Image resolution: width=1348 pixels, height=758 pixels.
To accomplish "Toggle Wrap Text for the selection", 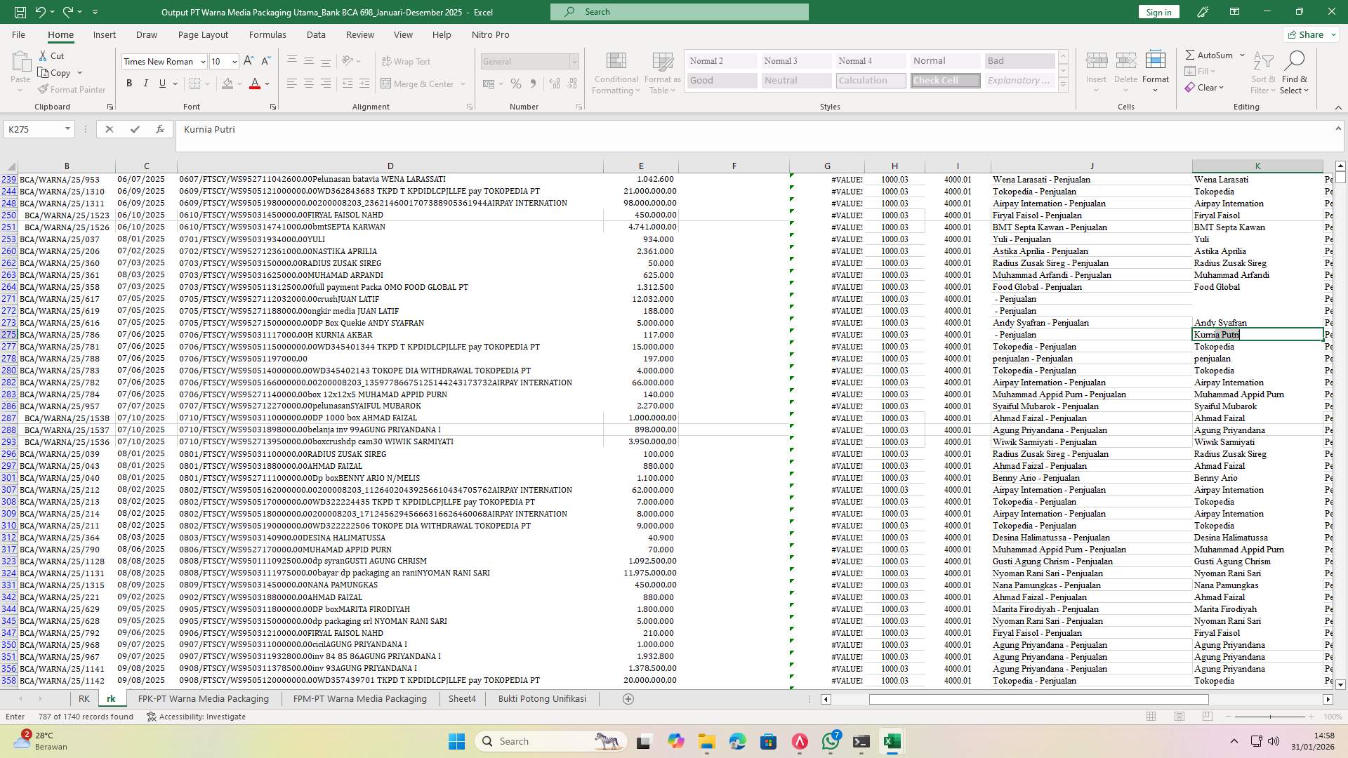I will click(406, 61).
